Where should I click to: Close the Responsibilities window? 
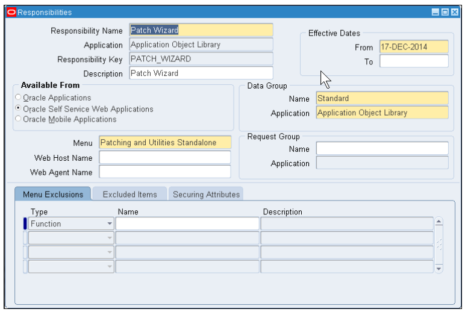pos(455,12)
